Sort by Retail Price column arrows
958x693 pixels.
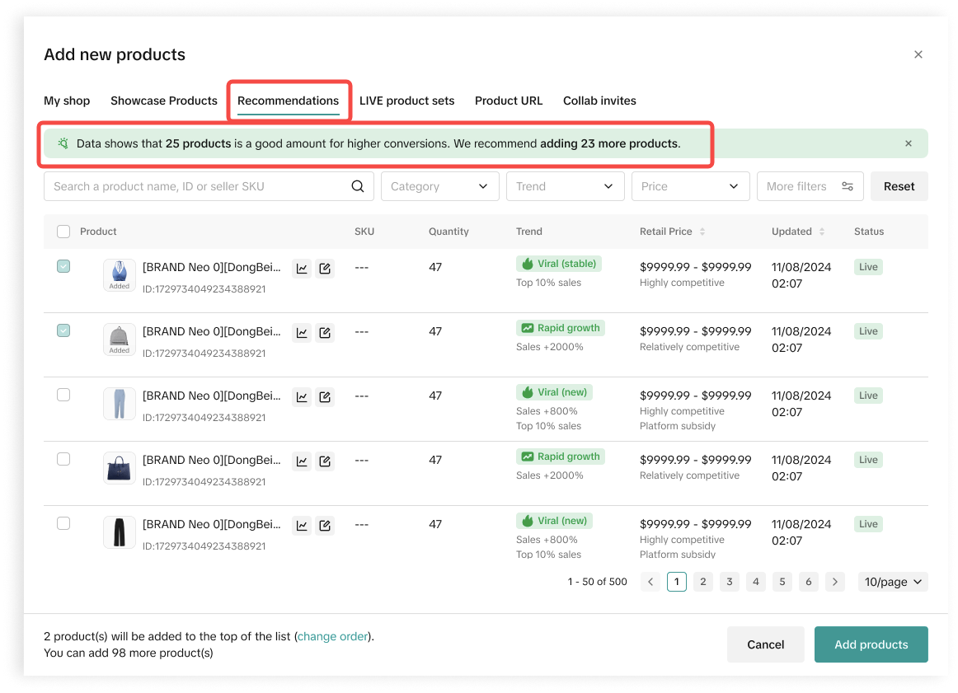click(x=702, y=232)
